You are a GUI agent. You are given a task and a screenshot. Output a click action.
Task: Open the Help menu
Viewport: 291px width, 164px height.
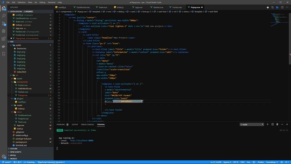(x=60, y=2)
